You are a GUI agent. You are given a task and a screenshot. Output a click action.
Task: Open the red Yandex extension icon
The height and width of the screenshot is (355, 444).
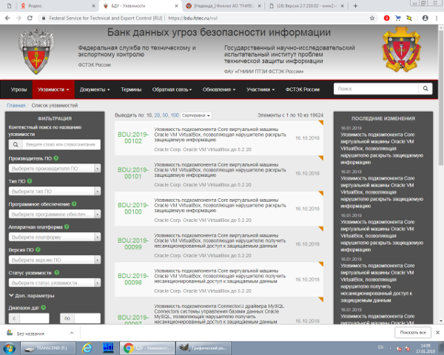(386, 18)
